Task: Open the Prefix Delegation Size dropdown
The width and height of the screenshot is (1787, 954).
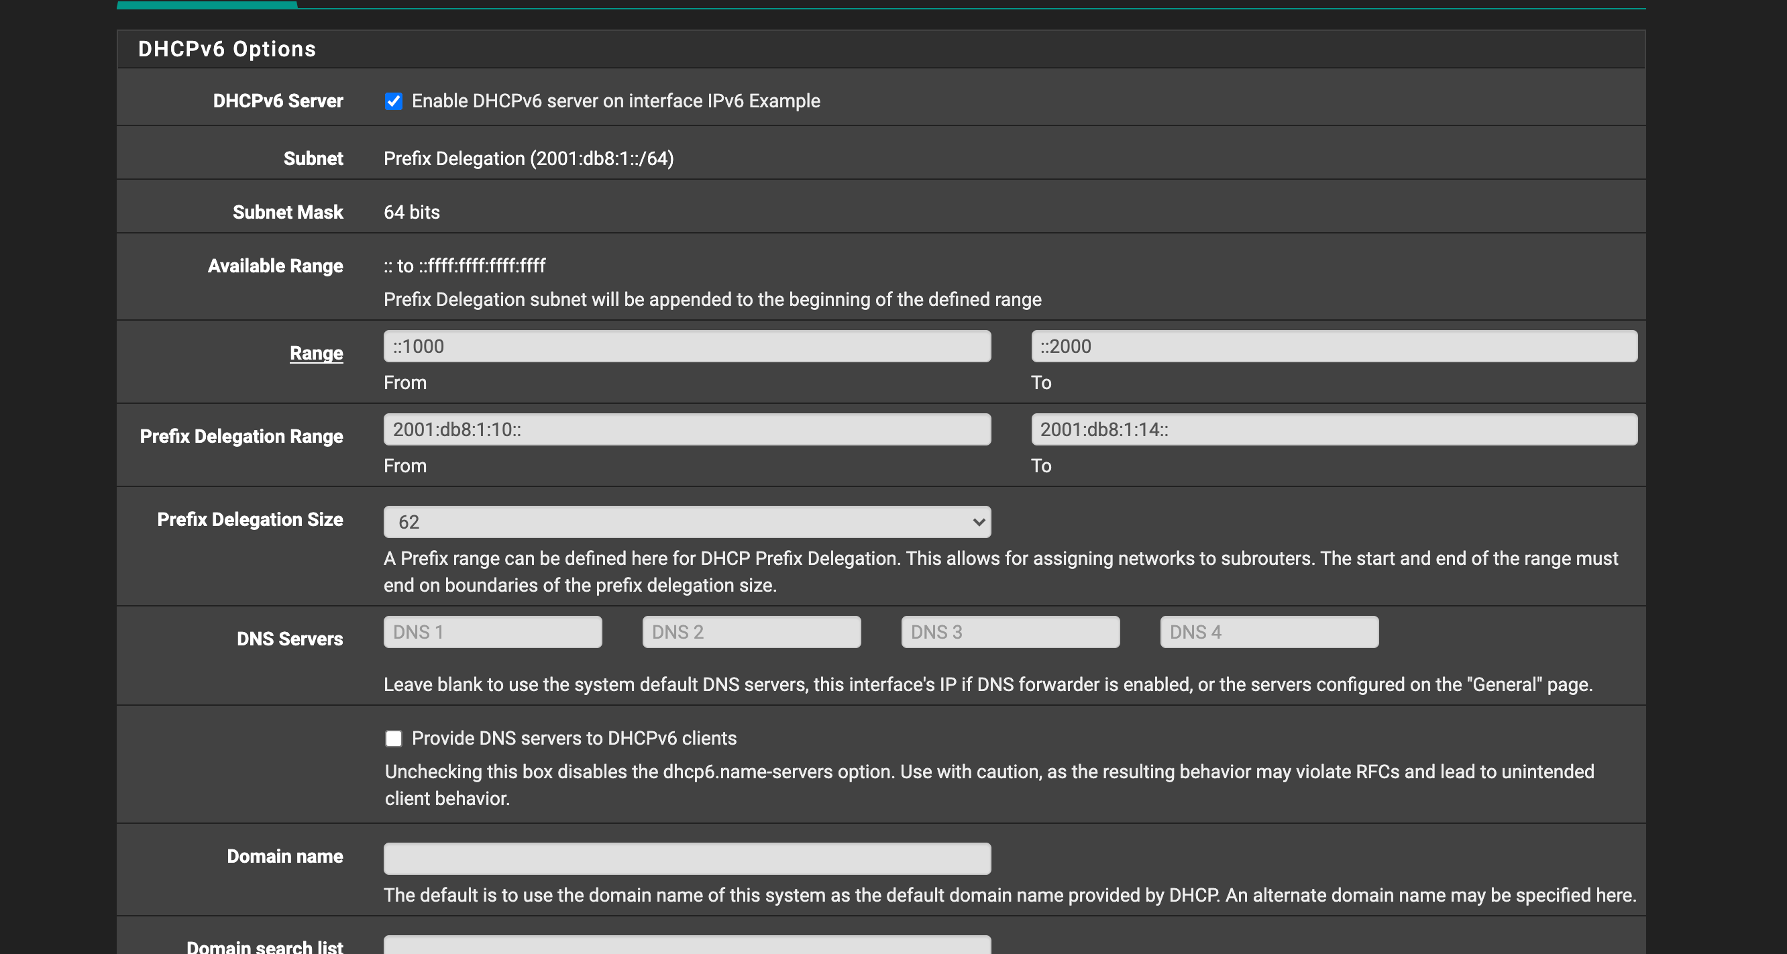Action: 687,522
